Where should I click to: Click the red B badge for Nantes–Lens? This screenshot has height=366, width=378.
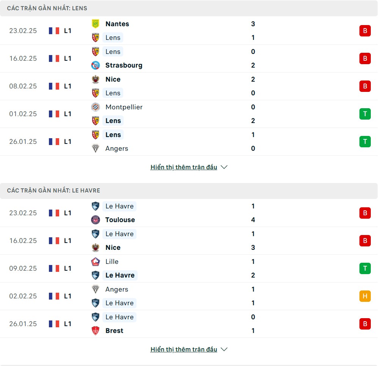(365, 31)
